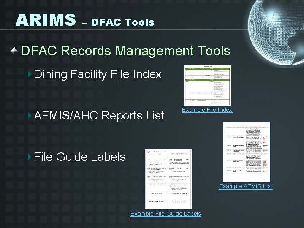This screenshot has width=304, height=228.
Task: Click the '– DFAC Tools' title text
Action: pos(118,22)
